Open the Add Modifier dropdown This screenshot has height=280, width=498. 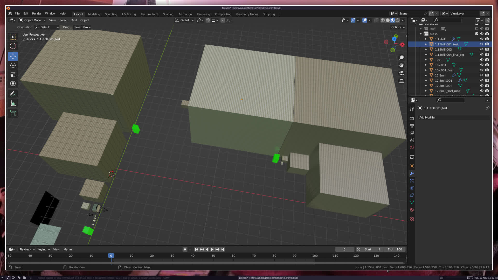tap(454, 117)
